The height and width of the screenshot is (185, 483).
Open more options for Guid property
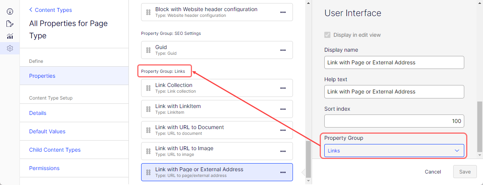(x=283, y=50)
